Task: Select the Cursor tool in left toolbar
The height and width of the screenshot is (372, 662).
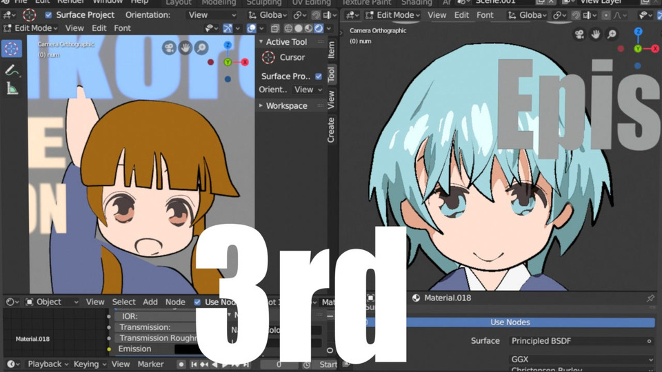Action: click(x=12, y=49)
